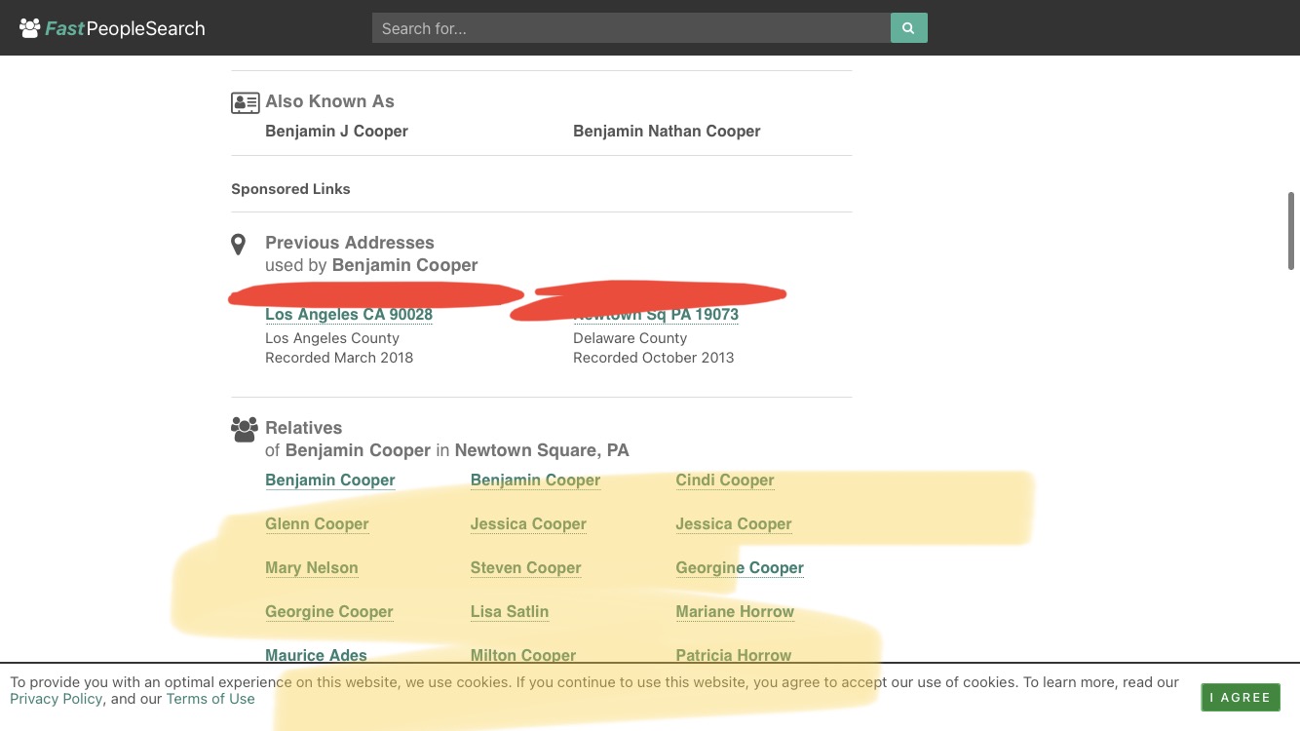This screenshot has height=731, width=1300.
Task: Click the Also Known As heading
Action: click(329, 101)
